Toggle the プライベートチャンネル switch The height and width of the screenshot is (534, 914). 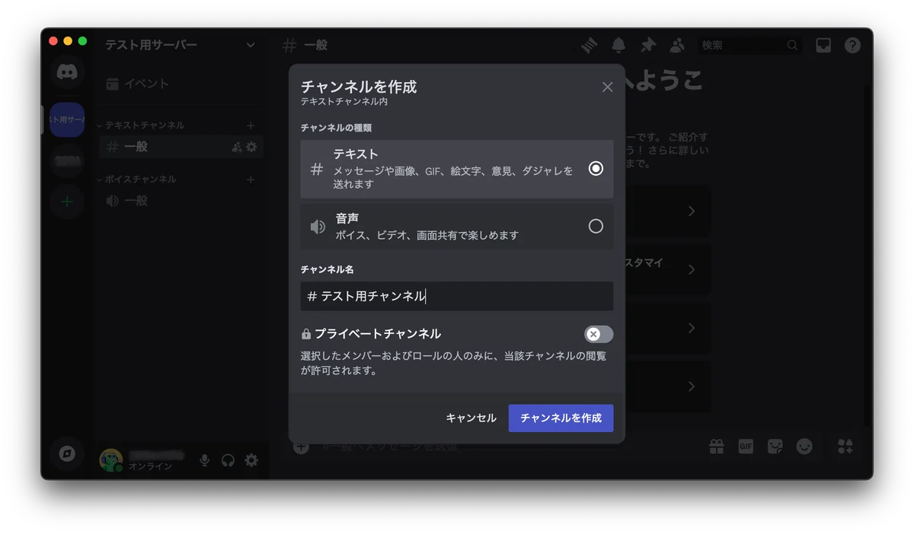coord(599,334)
